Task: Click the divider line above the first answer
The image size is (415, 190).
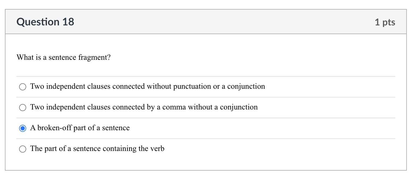Action: (206, 76)
